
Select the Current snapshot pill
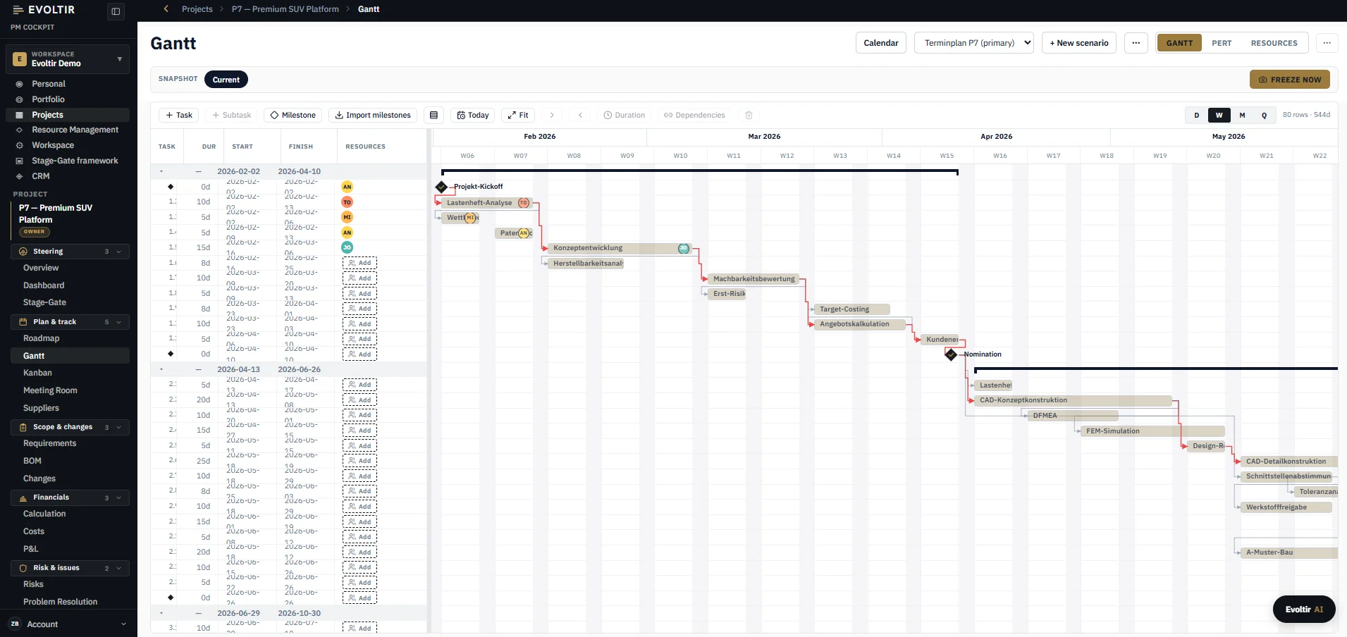[226, 80]
